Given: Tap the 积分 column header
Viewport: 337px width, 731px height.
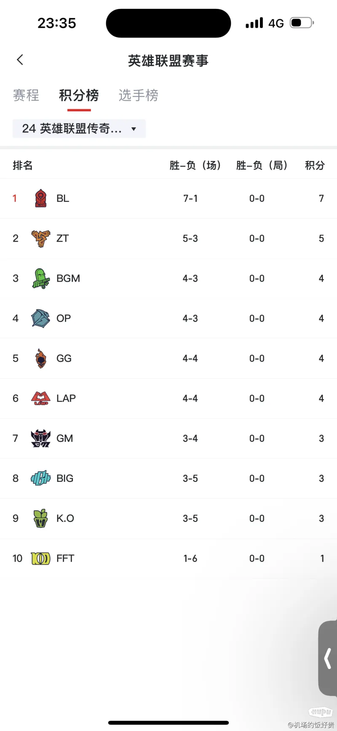Looking at the screenshot, I should [315, 165].
